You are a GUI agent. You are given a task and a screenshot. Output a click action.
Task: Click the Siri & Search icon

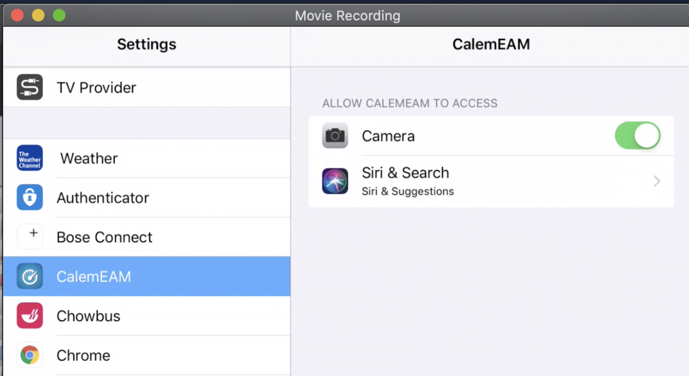pos(335,181)
